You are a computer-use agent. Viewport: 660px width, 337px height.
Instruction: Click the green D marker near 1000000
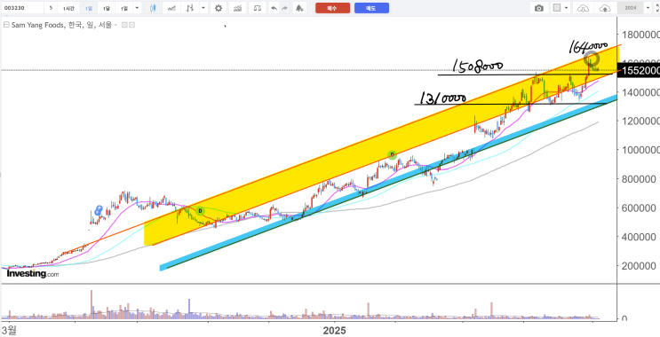[x=392, y=155]
